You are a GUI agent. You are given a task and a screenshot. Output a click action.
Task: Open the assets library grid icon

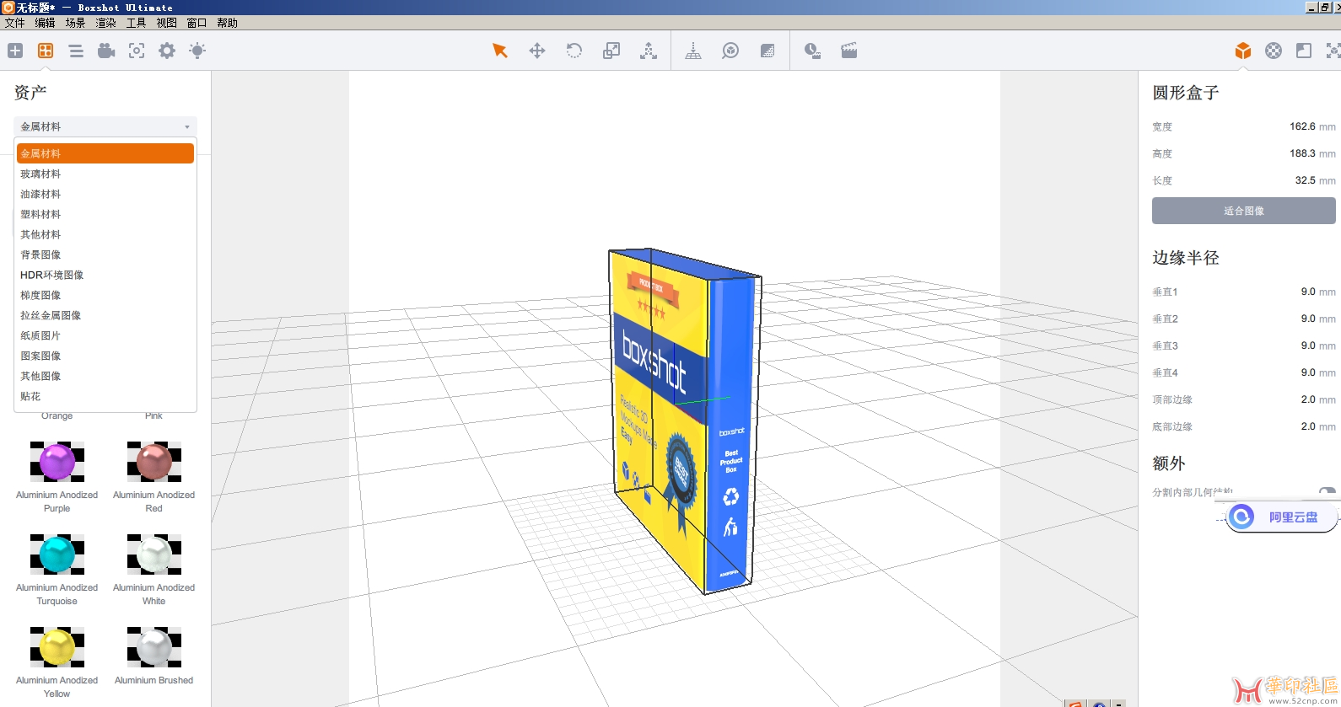(x=46, y=51)
